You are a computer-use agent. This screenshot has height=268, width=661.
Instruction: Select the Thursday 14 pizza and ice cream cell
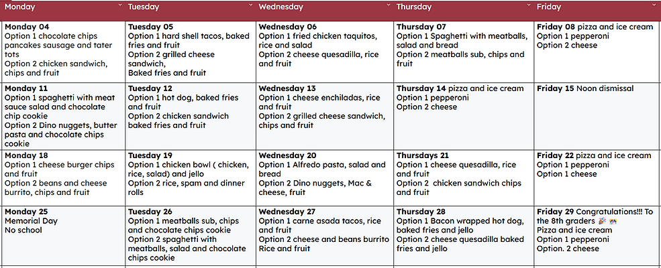click(464, 116)
